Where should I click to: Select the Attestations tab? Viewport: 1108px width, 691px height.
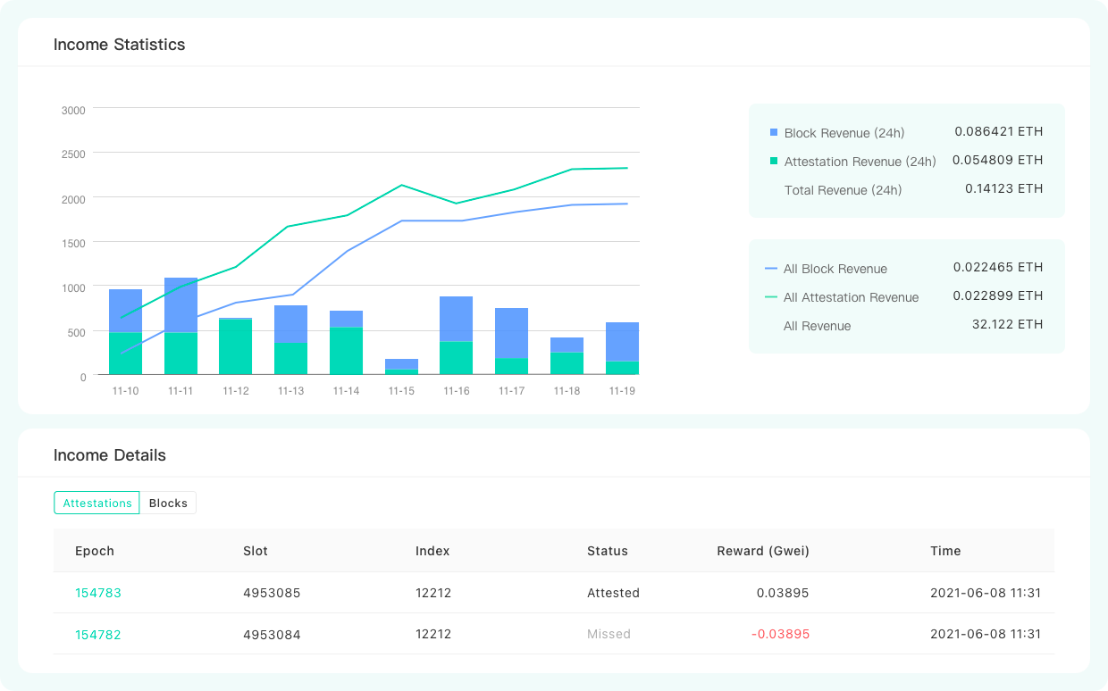[97, 503]
